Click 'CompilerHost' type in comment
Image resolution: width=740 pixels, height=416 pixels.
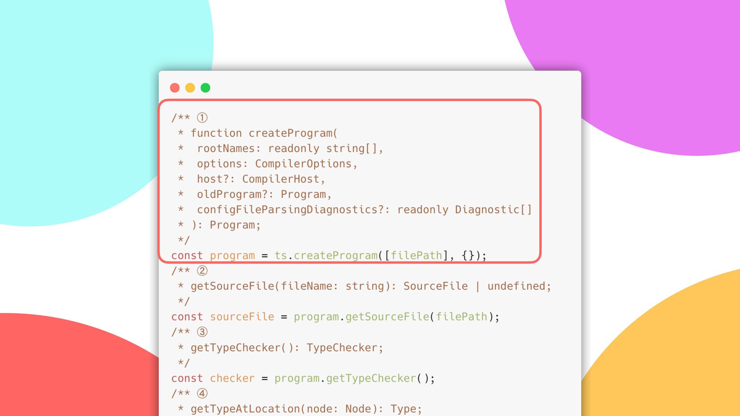pos(281,179)
